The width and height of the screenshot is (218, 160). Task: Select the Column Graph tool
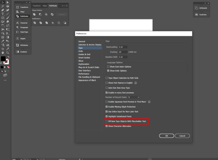coord(8,45)
